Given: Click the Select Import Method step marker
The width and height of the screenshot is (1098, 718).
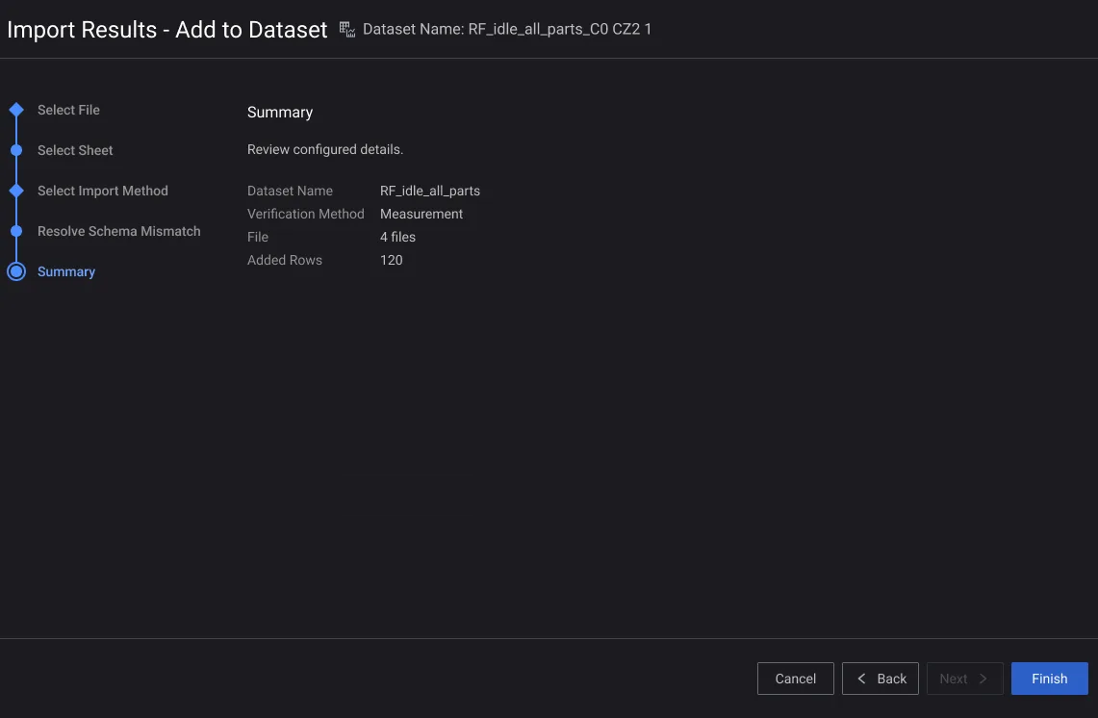Looking at the screenshot, I should pos(16,191).
